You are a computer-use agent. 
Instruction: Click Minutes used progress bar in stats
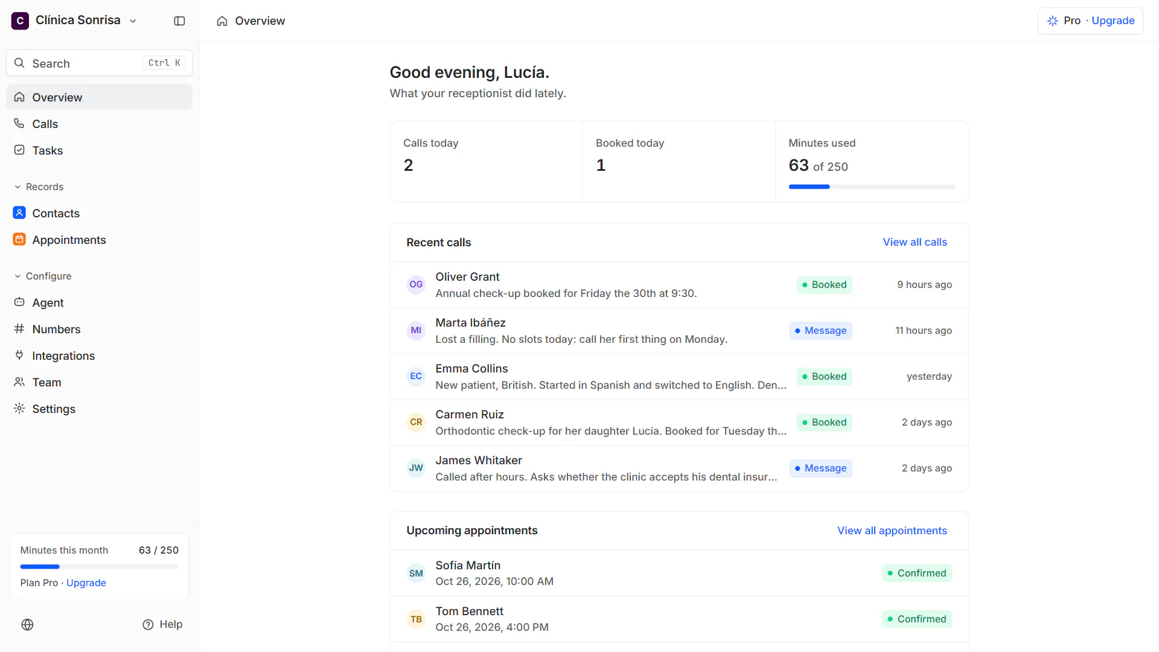(872, 187)
